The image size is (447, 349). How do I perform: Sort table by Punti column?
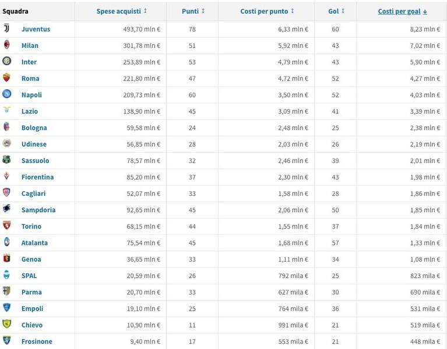coord(190,11)
